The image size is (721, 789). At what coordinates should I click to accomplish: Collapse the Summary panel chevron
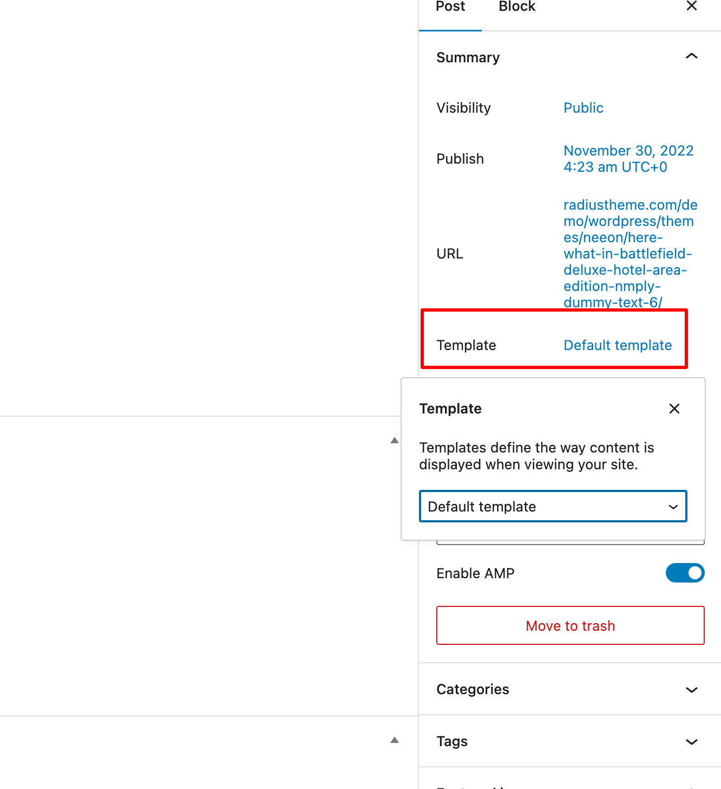click(x=692, y=56)
